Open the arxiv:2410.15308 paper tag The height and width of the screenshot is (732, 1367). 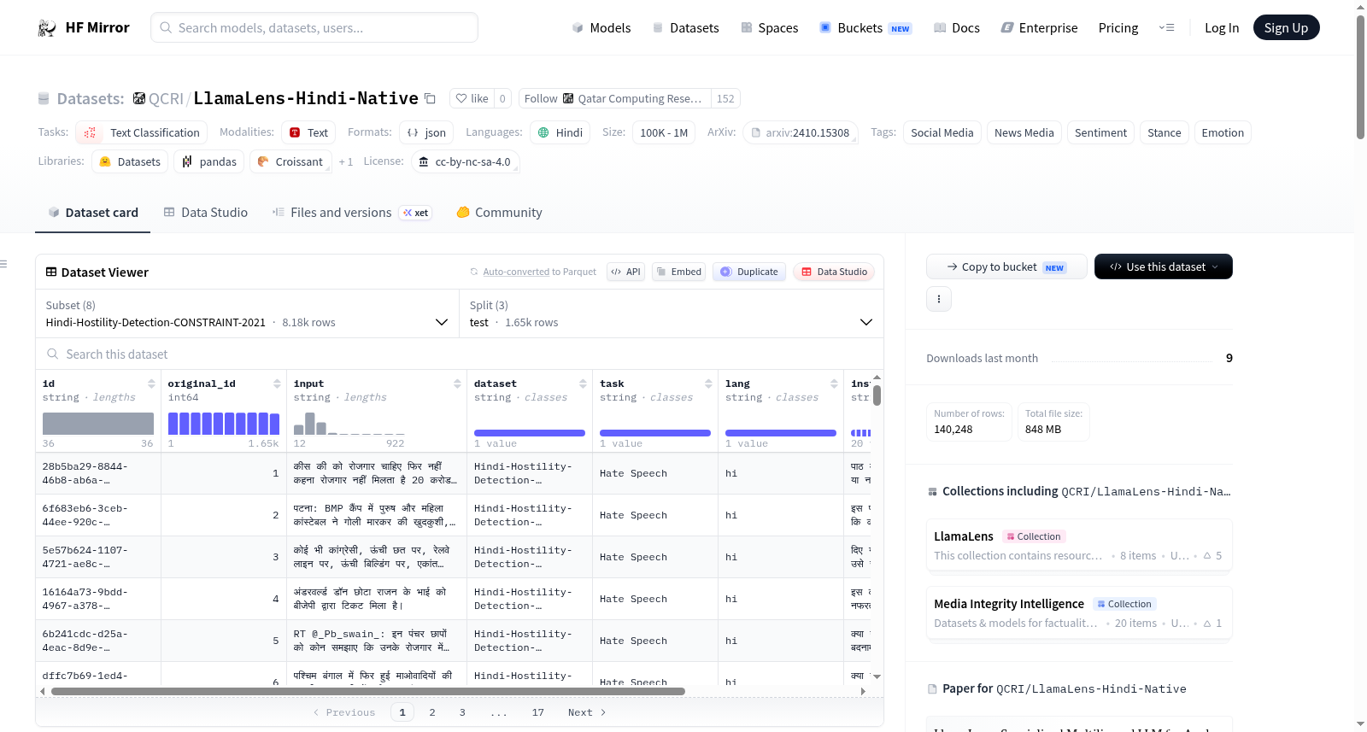point(801,132)
